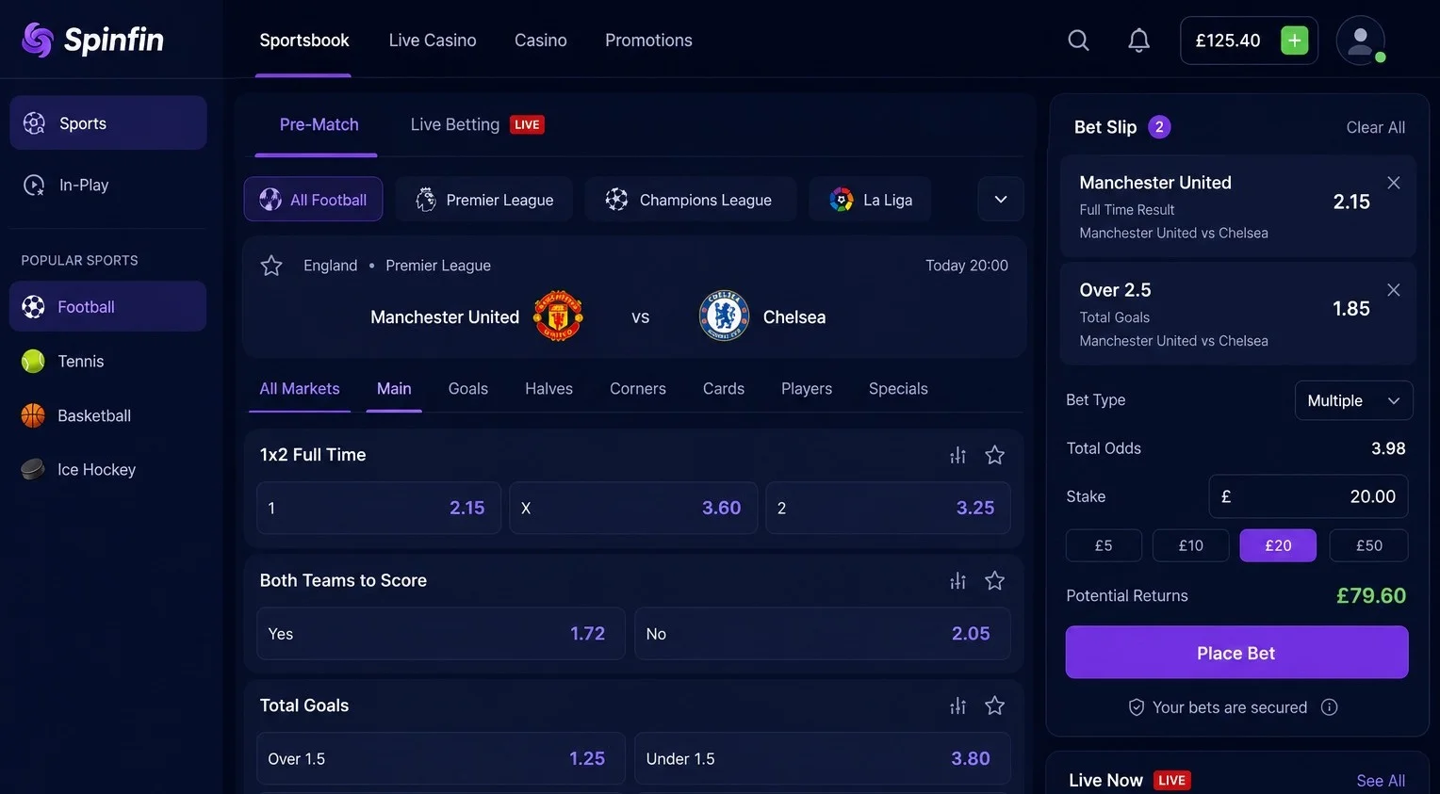Click the green add funds plus button
Viewport: 1440px width, 794px height.
tap(1294, 41)
